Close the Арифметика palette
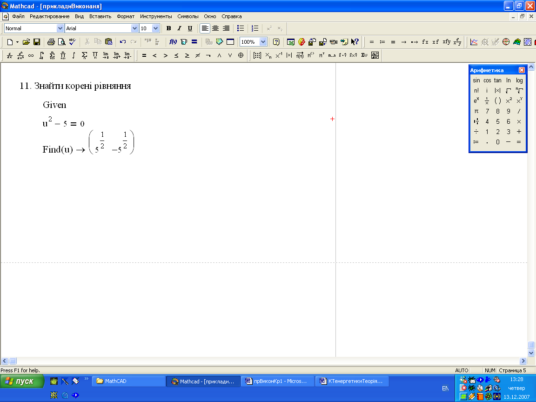Screen dimensions: 536x402 pos(522,70)
